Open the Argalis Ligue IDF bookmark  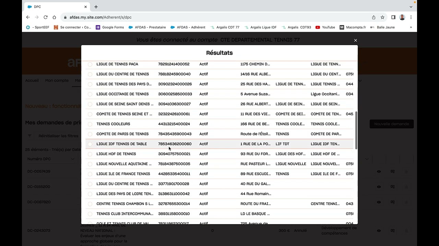tap(260, 27)
